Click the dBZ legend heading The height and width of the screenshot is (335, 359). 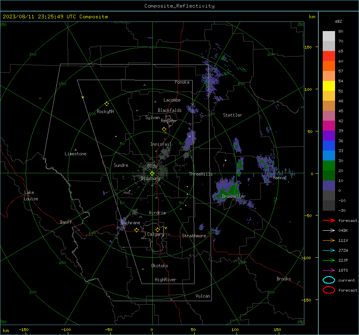point(338,21)
